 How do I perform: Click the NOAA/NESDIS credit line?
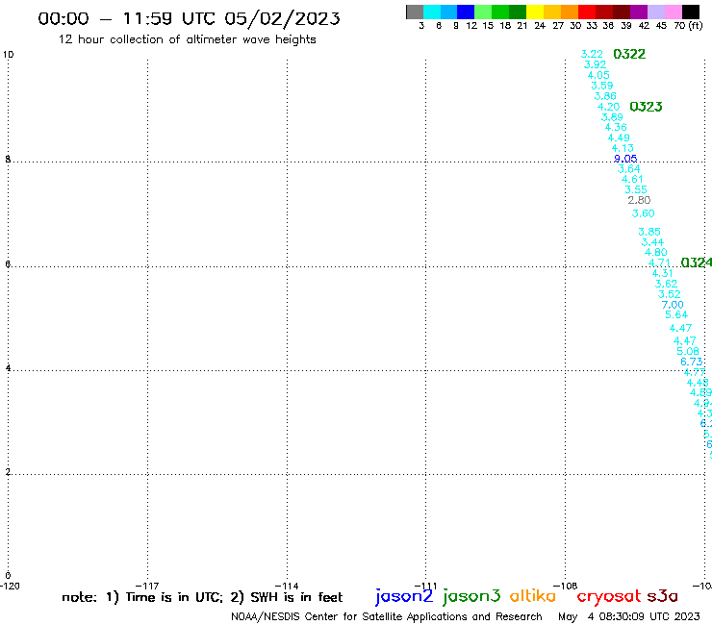point(387,616)
